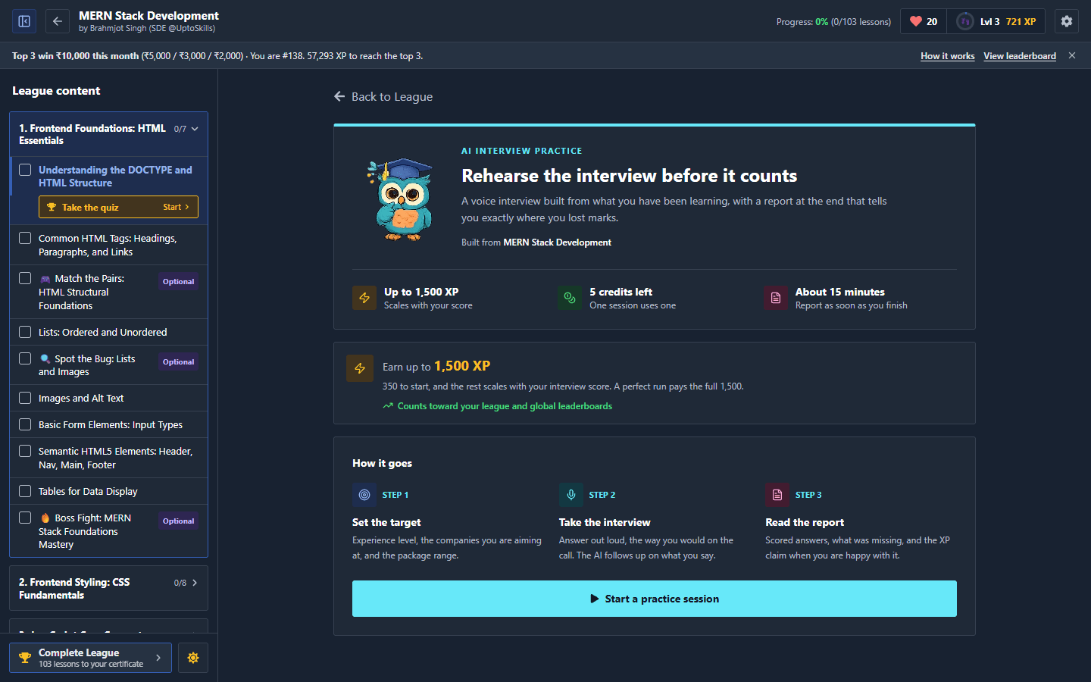Click the lesson progress indicator
The width and height of the screenshot is (1091, 682).
click(833, 22)
